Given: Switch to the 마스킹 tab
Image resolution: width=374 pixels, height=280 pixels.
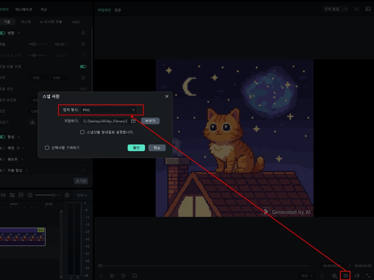Looking at the screenshot, I should (x=26, y=22).
